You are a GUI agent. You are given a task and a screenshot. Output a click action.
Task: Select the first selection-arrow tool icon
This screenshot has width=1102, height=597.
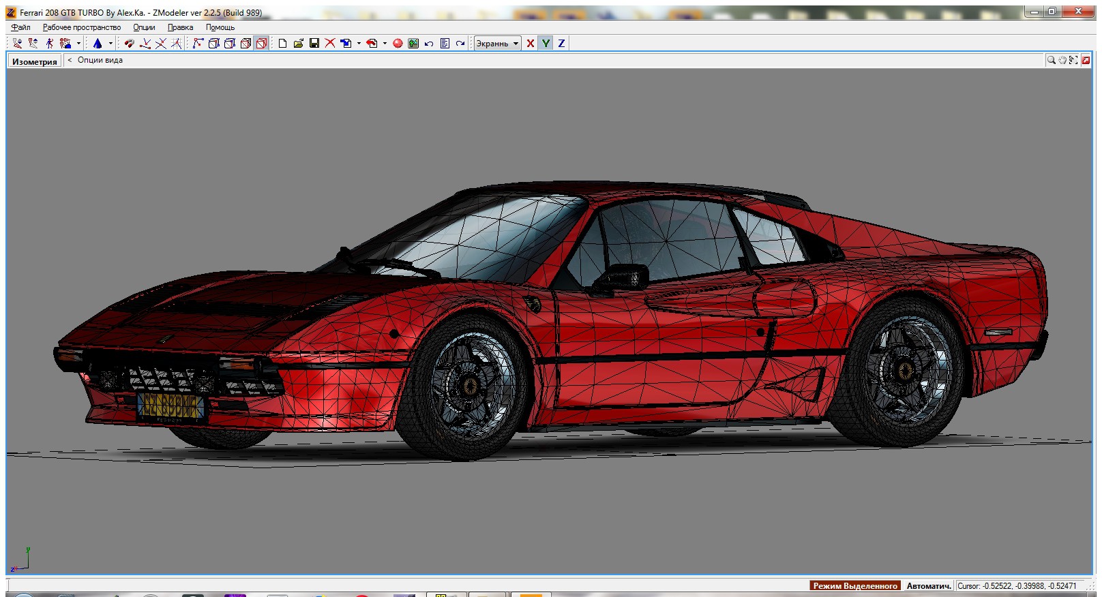point(18,44)
